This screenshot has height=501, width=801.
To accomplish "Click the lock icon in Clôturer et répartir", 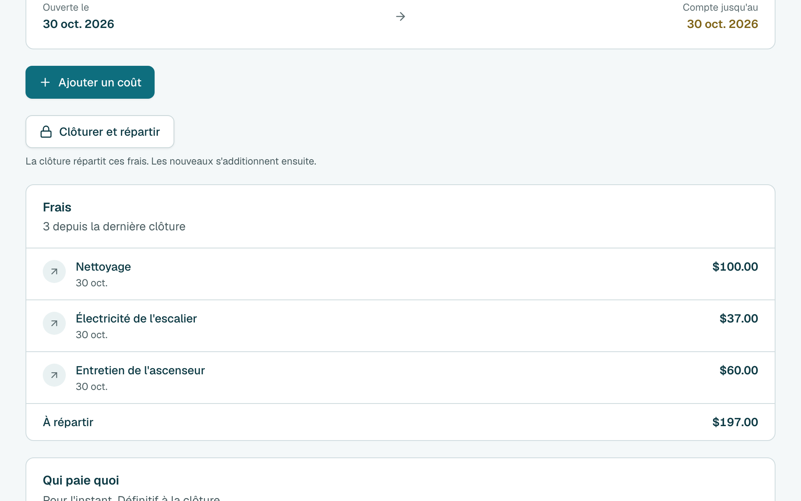I will pyautogui.click(x=46, y=132).
